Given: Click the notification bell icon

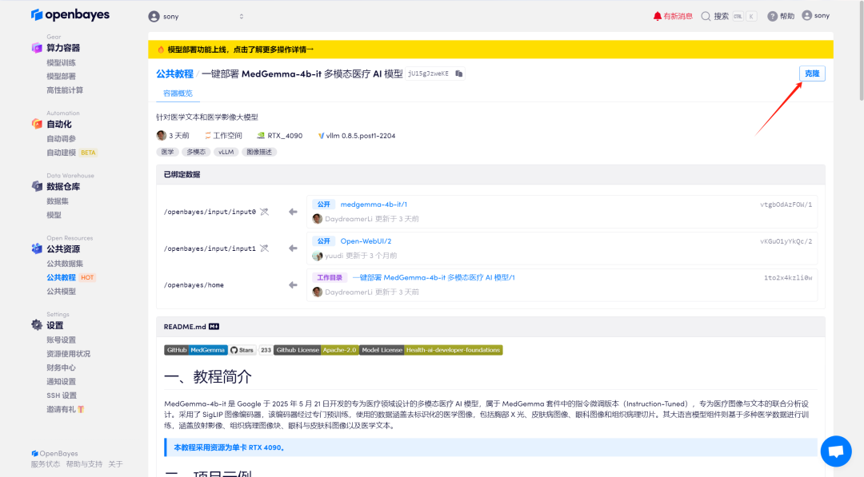Looking at the screenshot, I should [x=657, y=16].
